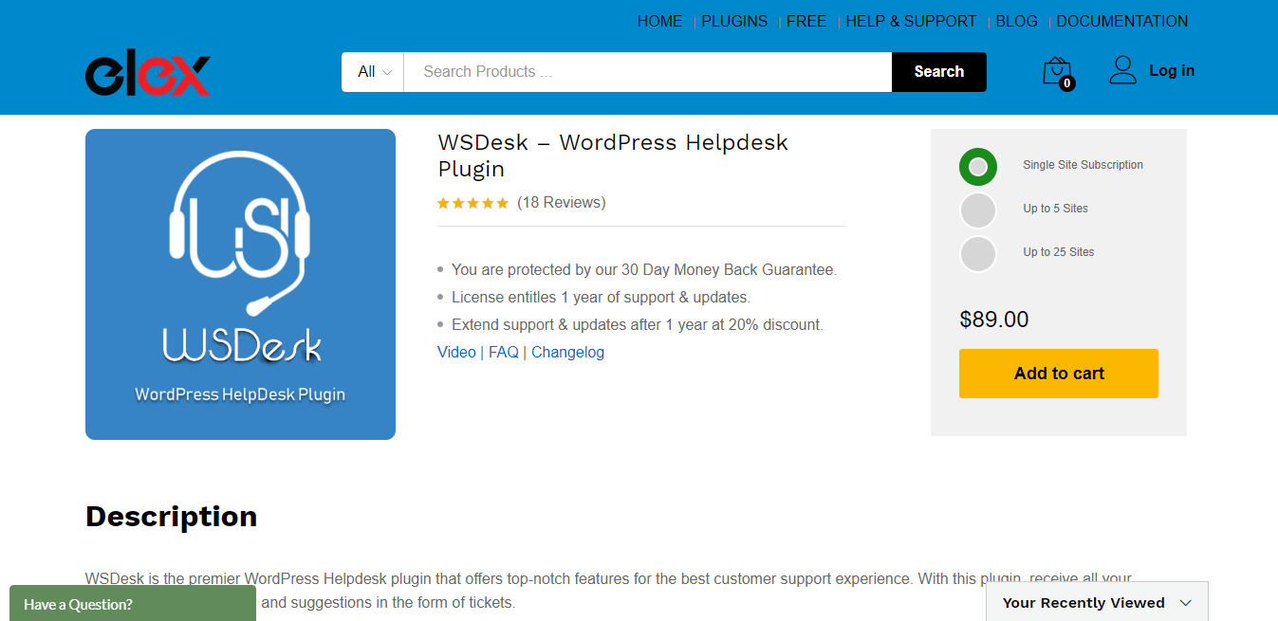
Task: Open the (18 Reviews) link
Action: point(562,203)
